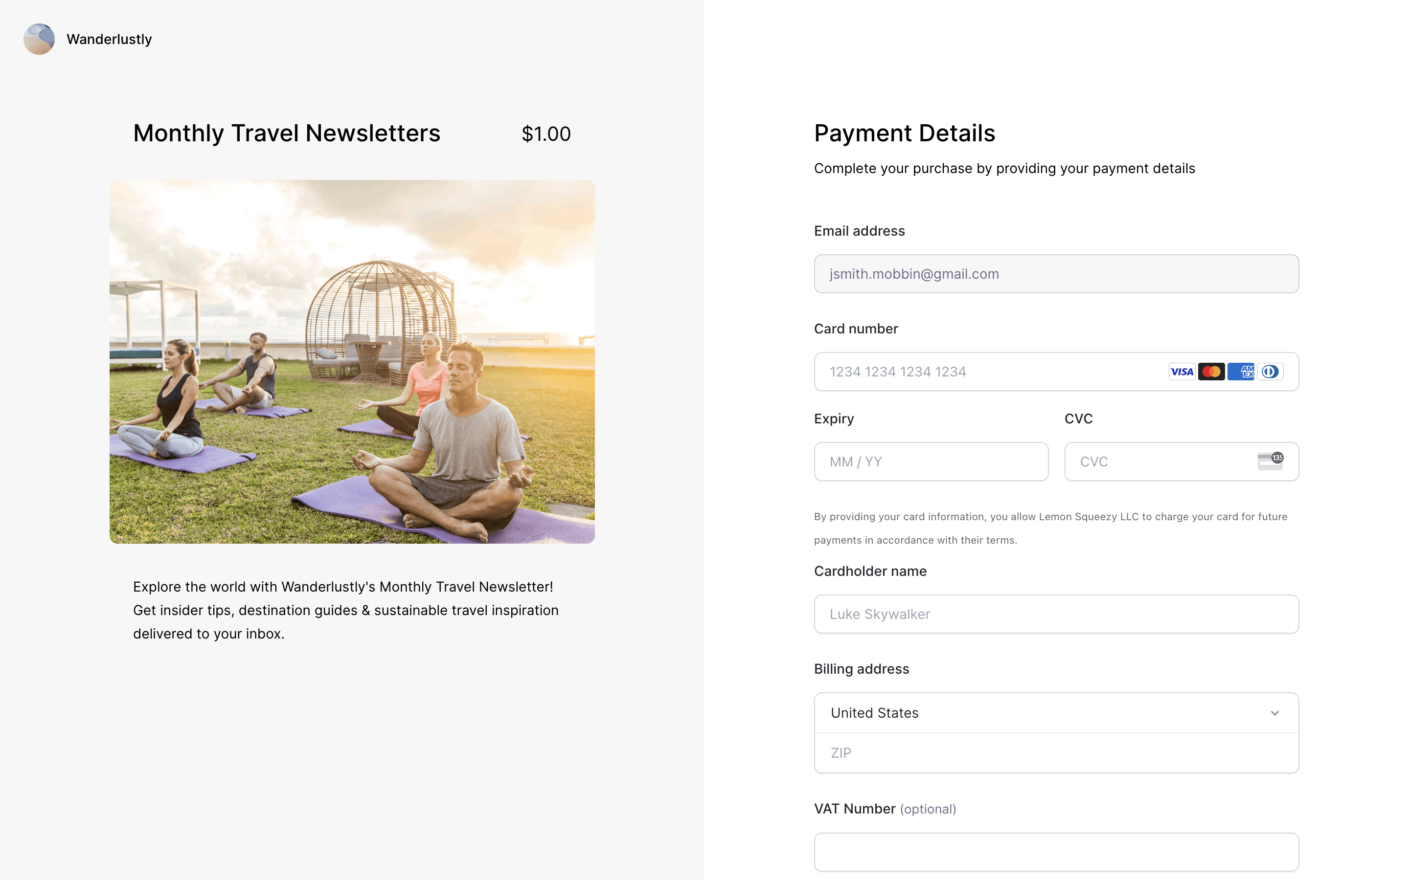The width and height of the screenshot is (1409, 880).
Task: Click the Payment Details heading
Action: click(904, 133)
